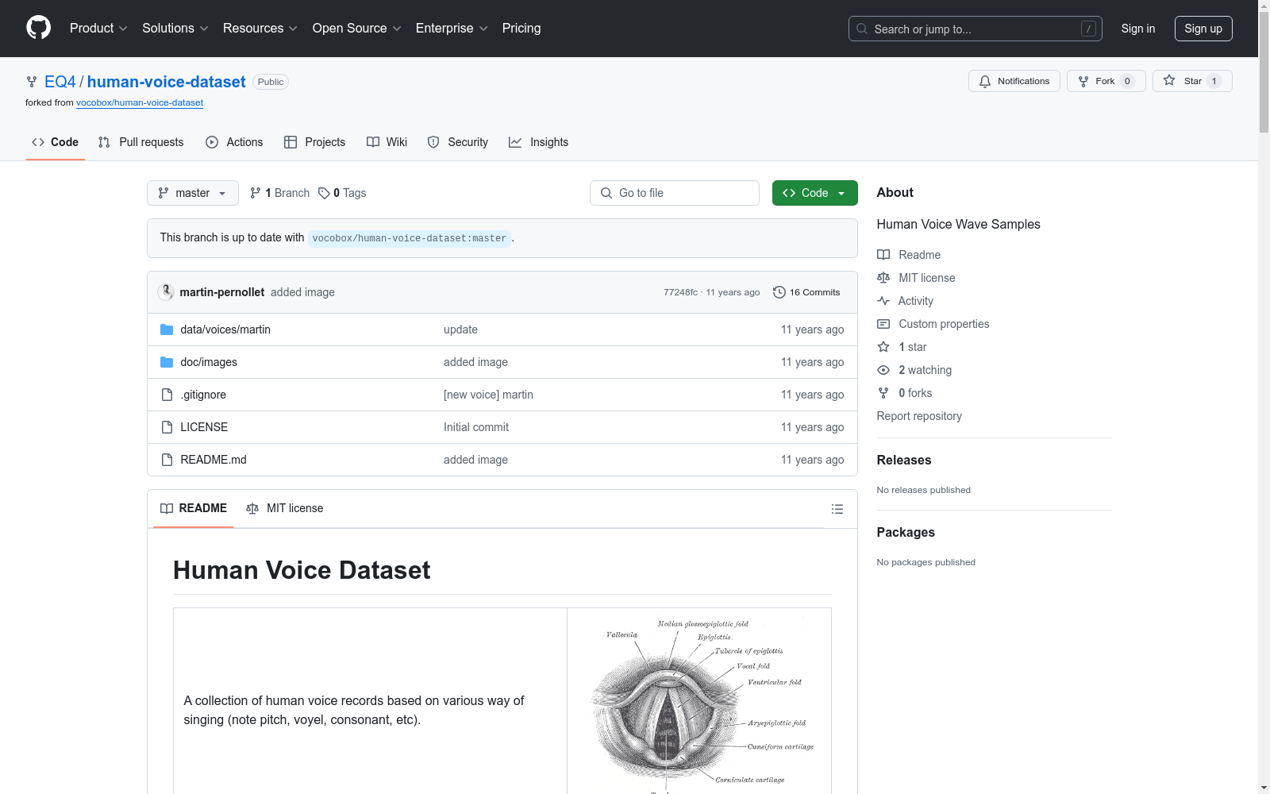
Task: Open the README outline list icon
Action: coord(837,509)
